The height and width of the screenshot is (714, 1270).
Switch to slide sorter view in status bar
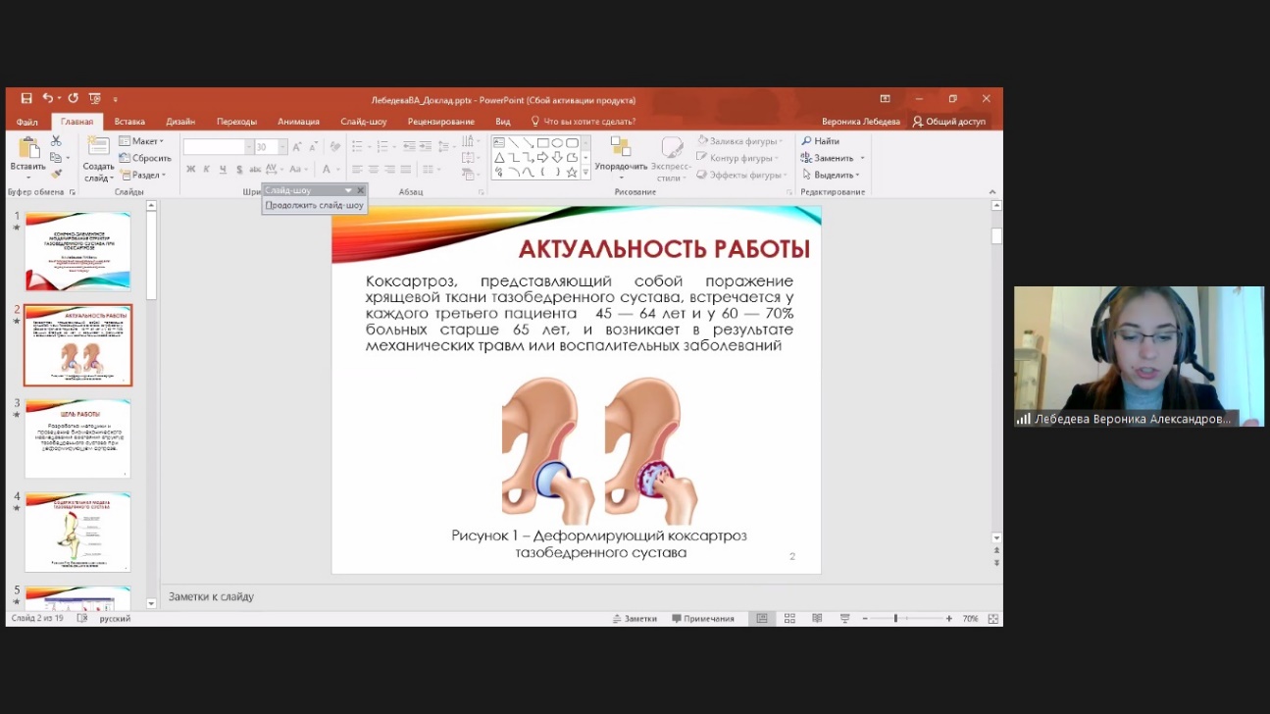[x=789, y=619]
